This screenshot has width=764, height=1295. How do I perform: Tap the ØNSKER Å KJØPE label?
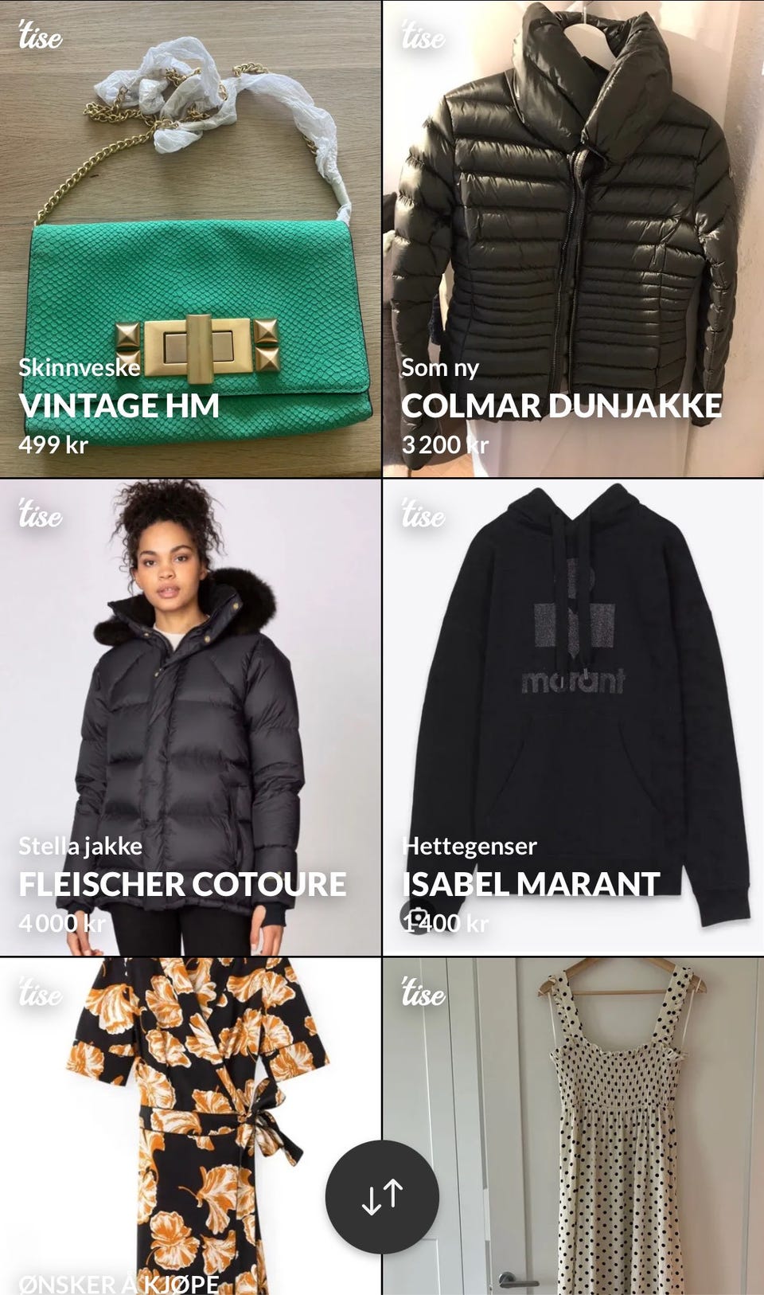119,1283
